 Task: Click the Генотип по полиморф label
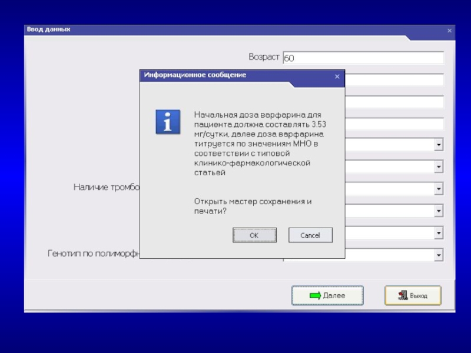tap(94, 254)
